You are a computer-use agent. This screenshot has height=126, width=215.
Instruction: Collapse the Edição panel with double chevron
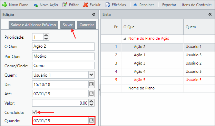(94, 14)
